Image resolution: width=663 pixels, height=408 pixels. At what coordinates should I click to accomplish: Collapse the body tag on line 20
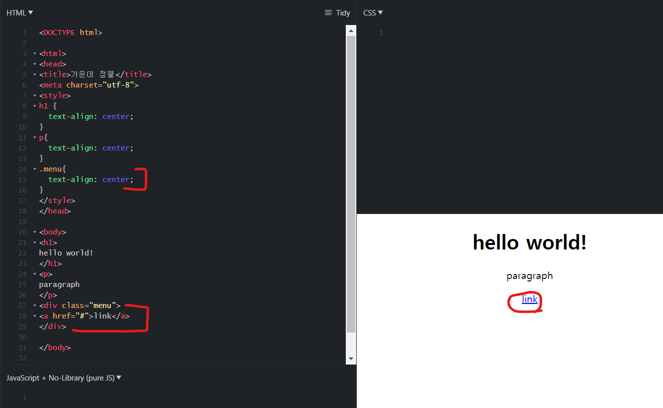(35, 232)
